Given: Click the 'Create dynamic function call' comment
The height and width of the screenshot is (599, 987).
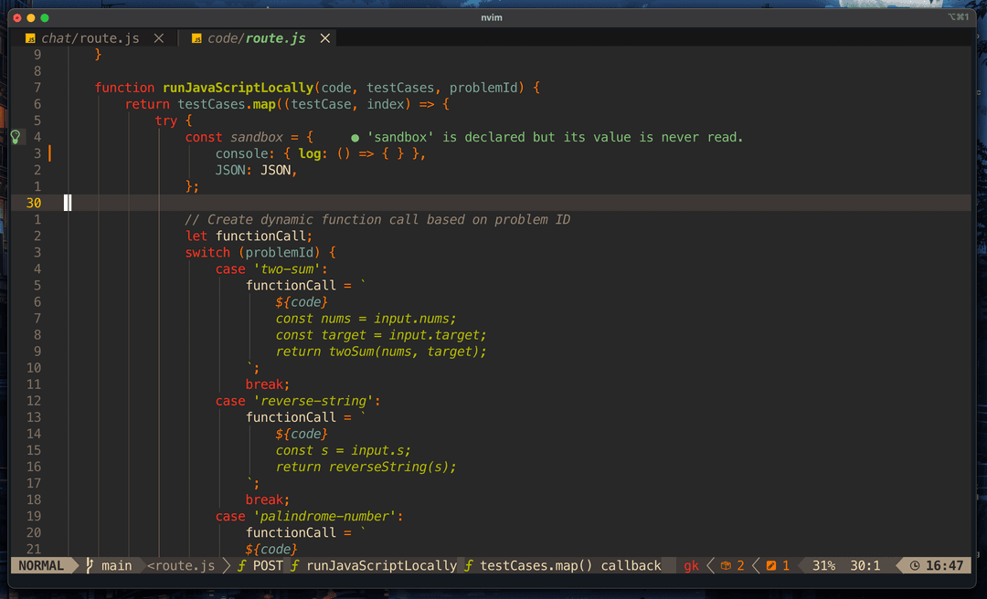Looking at the screenshot, I should [x=377, y=219].
